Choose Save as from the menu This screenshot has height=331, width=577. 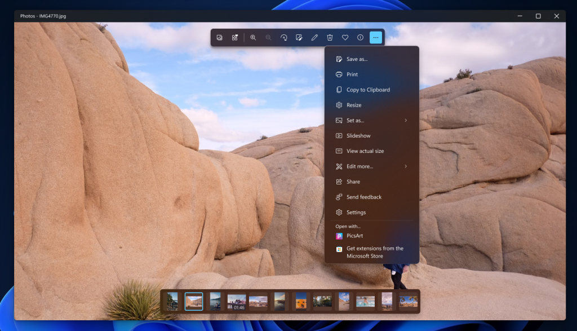[357, 59]
